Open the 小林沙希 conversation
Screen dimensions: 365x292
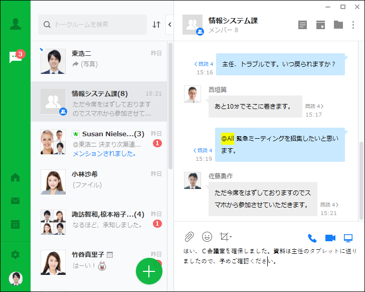[100, 179]
